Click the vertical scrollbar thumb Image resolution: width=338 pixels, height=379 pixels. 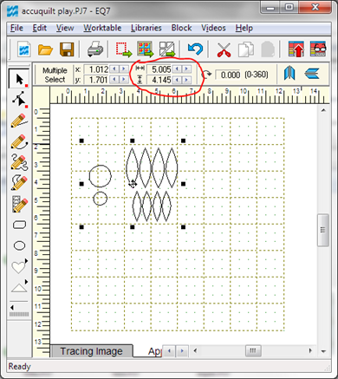pos(323,230)
